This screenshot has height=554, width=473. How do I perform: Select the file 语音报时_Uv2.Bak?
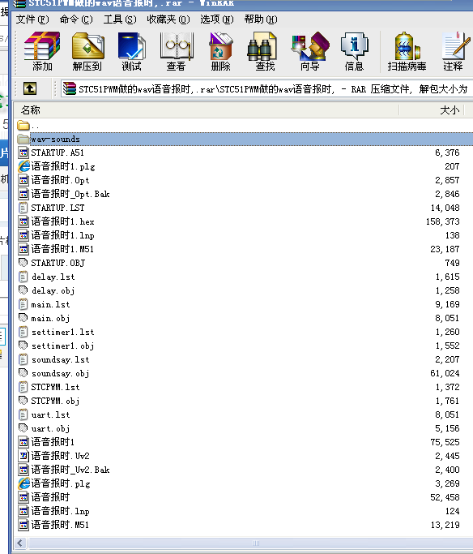pyautogui.click(x=70, y=470)
